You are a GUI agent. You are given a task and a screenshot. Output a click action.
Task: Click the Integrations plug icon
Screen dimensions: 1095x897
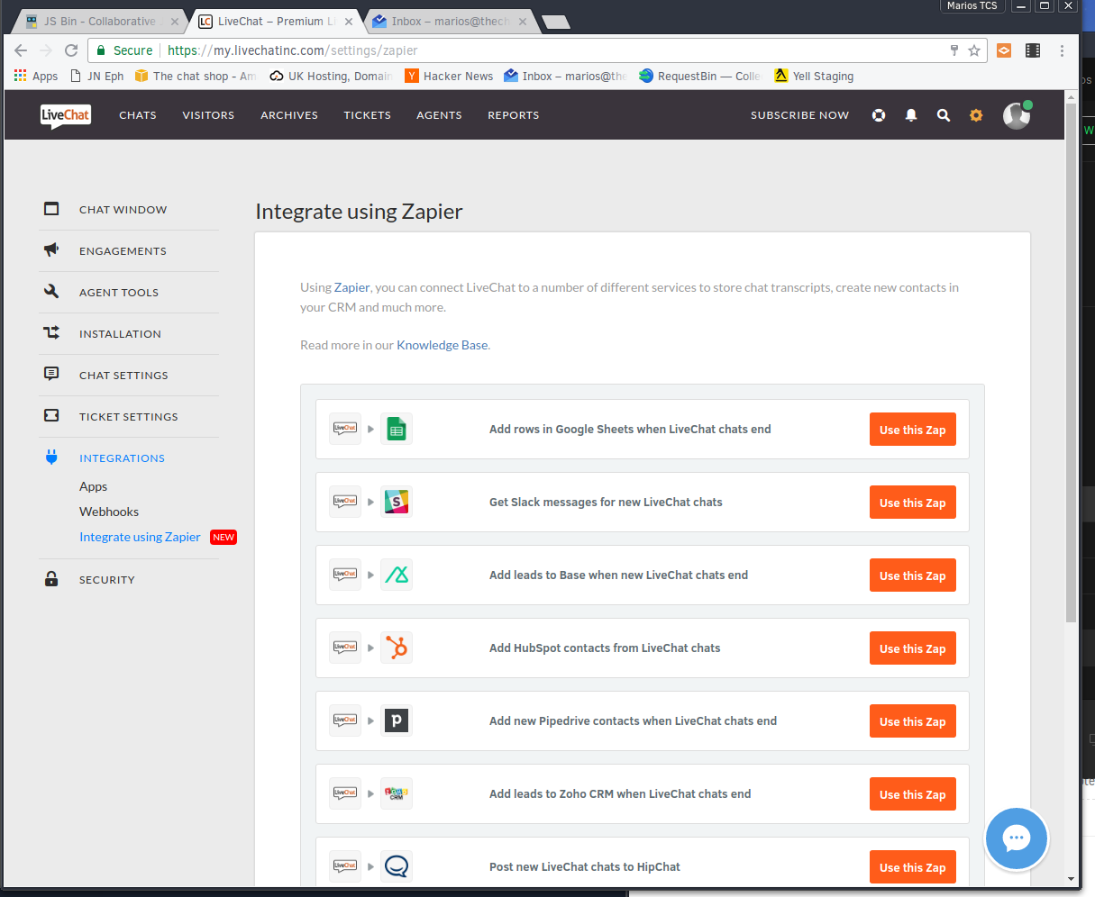(x=51, y=458)
